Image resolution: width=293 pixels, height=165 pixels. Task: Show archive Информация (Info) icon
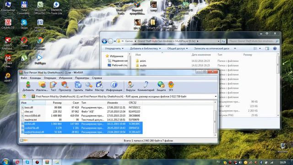tap(114, 86)
